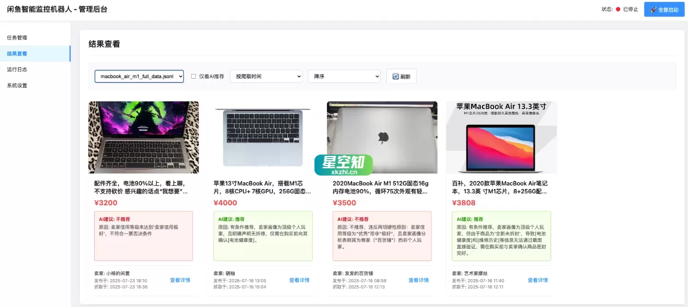This screenshot has width=688, height=307.
Task: Open the macbook_air_m1_full_data.jsonl file dropdown
Action: [x=139, y=76]
